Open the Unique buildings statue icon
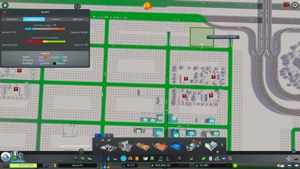The width and height of the screenshot is (300, 169). point(167,159)
